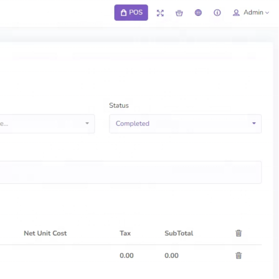Screen dimensions: 279x279
Task: Open the Status dropdown showing Completed
Action: (x=185, y=124)
